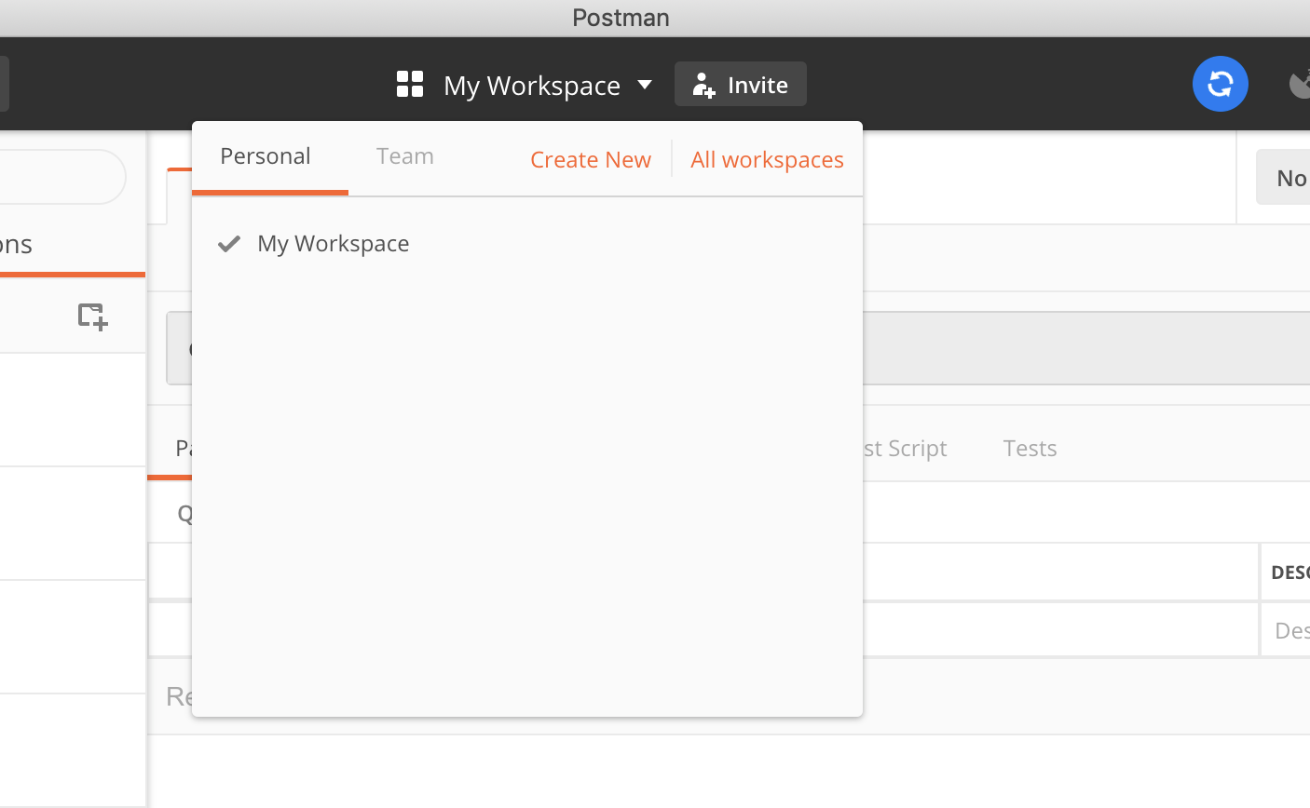Click the workspace grid icon

click(x=410, y=84)
